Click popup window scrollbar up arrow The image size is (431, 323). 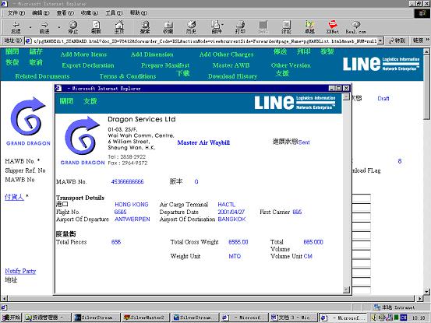pyautogui.click(x=346, y=97)
